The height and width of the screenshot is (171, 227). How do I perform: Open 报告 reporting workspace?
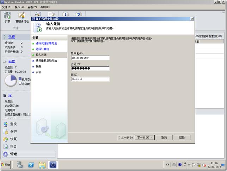click(x=13, y=147)
